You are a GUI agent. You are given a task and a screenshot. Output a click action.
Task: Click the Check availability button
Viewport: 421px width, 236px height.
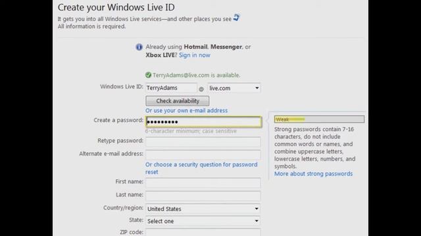pos(177,101)
